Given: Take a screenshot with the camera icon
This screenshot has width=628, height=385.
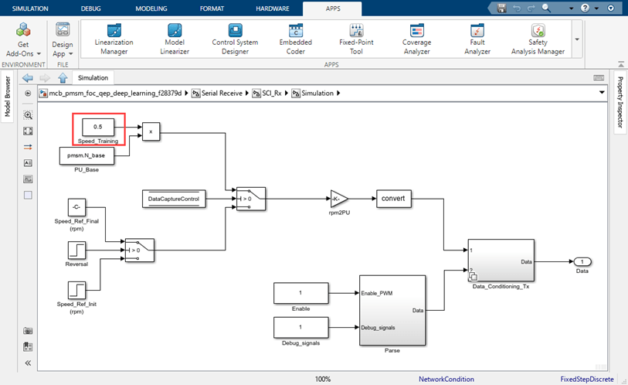Looking at the screenshot, I should pyautogui.click(x=29, y=330).
